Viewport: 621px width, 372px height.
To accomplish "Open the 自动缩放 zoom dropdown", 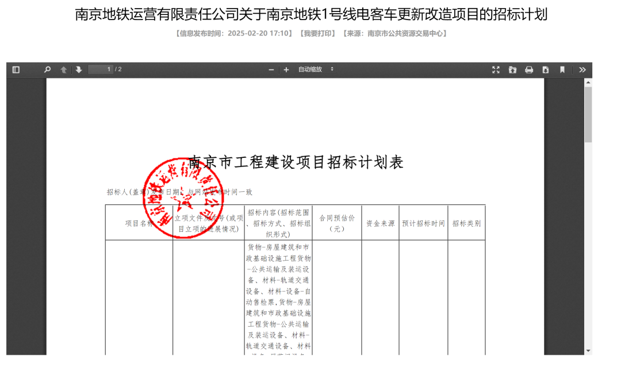I will coord(316,69).
